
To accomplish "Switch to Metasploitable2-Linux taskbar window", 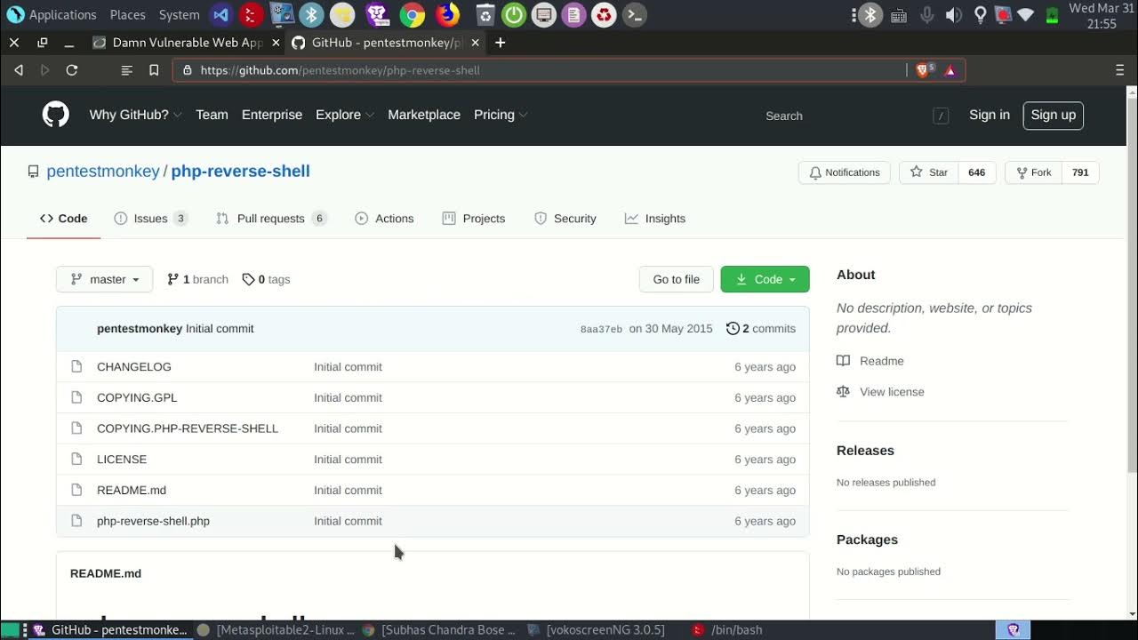I will (276, 629).
